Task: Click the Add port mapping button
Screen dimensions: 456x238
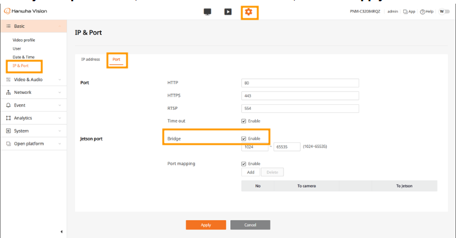Action: click(x=250, y=172)
